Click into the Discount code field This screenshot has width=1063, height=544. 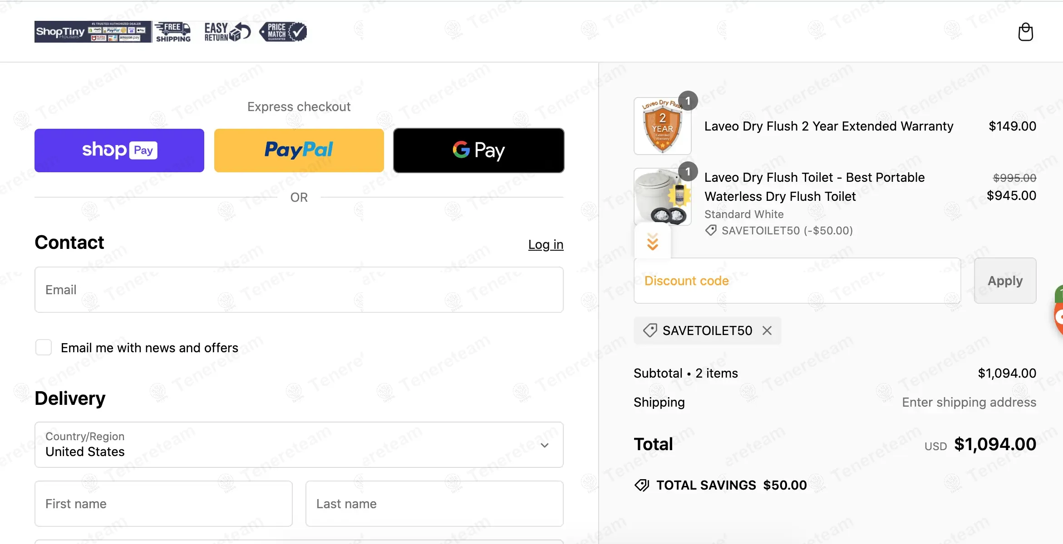(x=797, y=281)
